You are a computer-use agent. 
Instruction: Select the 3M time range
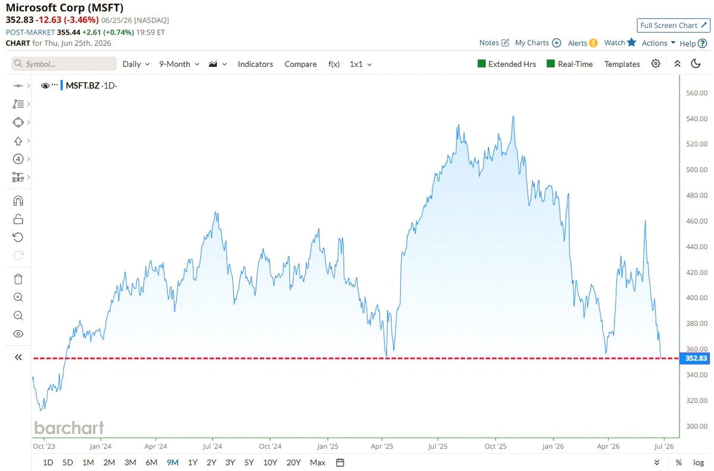point(130,462)
